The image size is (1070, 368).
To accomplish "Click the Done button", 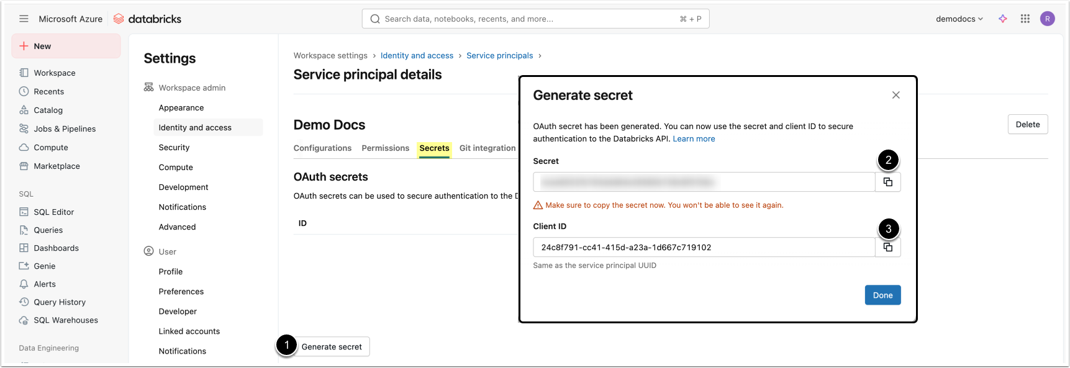I will (882, 295).
